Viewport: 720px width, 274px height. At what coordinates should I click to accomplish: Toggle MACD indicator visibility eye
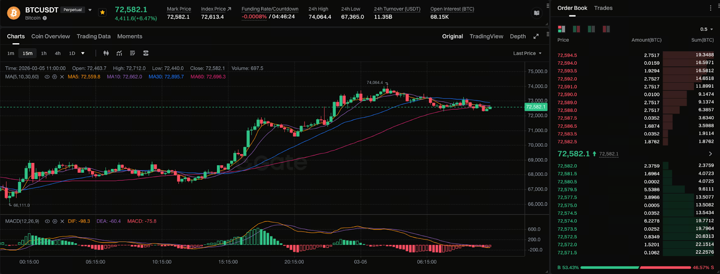coord(47,221)
